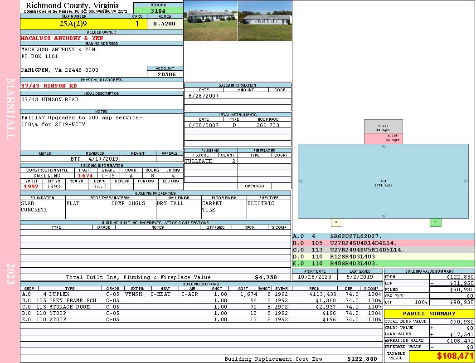This screenshot has height=363, width=476.
Task: Select the physical address 37/43 HINSON RD
Action: click(x=49, y=86)
